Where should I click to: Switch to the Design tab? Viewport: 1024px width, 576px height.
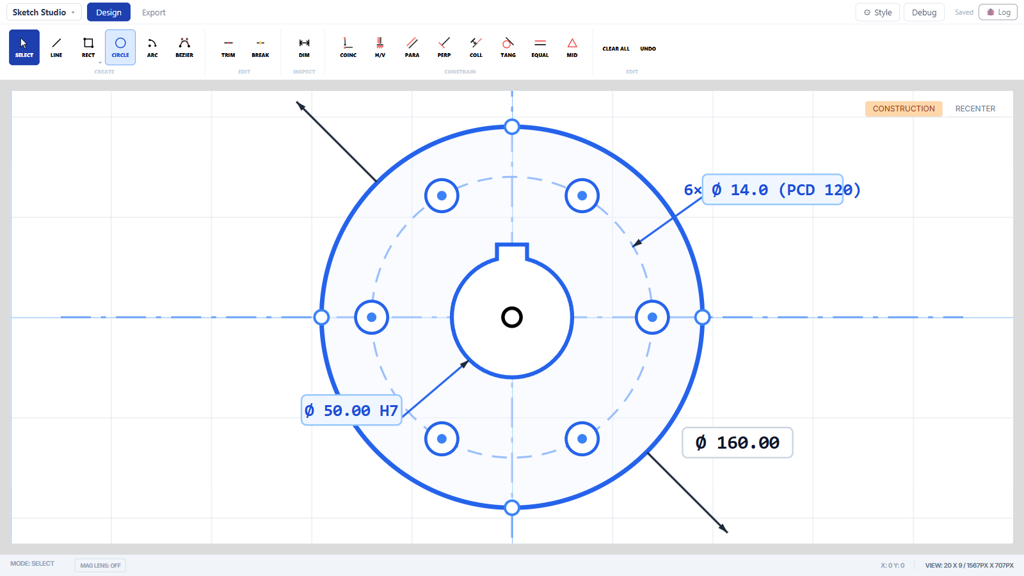109,12
